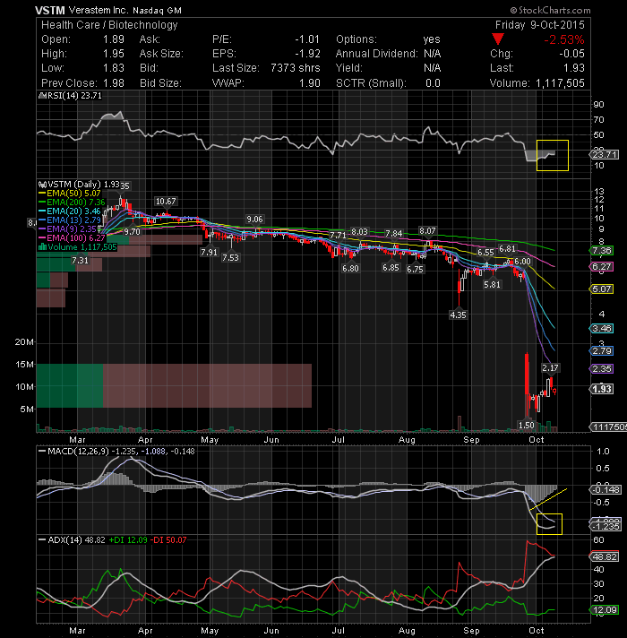627x638 pixels.
Task: Click the MACD right-axis tag -0.148
Action: click(606, 489)
